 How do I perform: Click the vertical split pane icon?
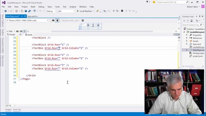[x=174, y=34]
